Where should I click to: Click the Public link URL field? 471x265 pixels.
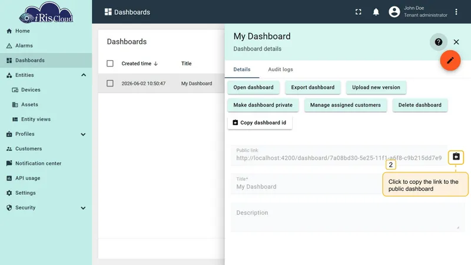tap(339, 155)
